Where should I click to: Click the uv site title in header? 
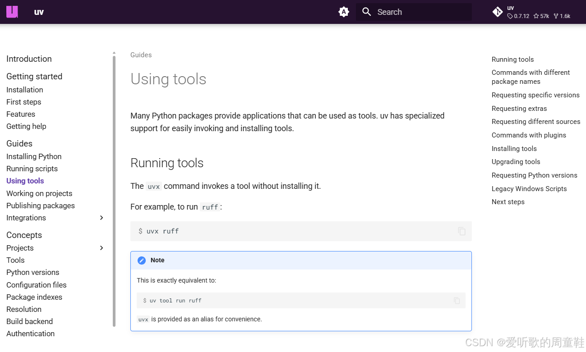pos(39,12)
